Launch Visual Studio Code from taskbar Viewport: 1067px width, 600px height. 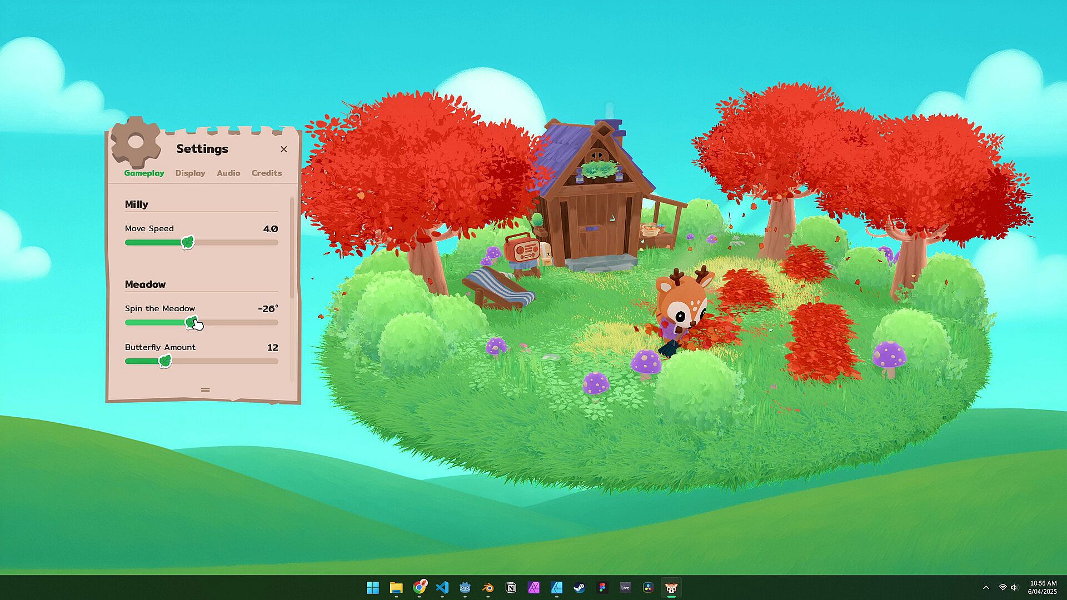pyautogui.click(x=442, y=587)
